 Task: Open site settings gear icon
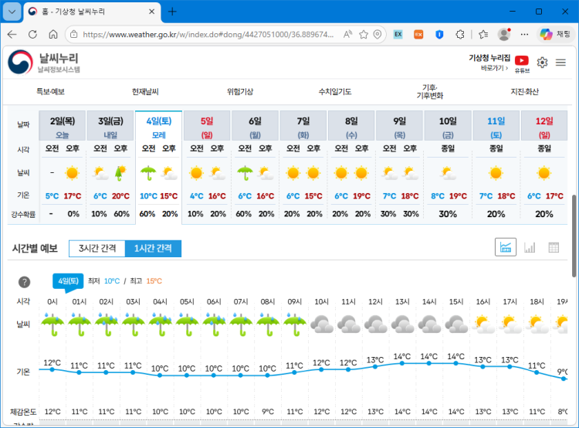543,63
